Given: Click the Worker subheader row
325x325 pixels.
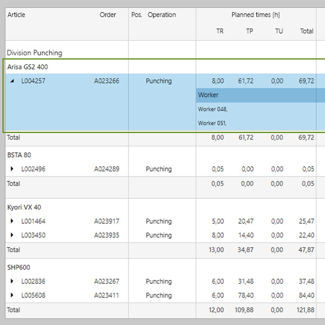Looking at the screenshot, I should (209, 95).
